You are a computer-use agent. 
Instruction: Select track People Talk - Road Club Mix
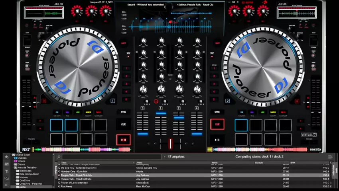pyautogui.click(x=76, y=175)
